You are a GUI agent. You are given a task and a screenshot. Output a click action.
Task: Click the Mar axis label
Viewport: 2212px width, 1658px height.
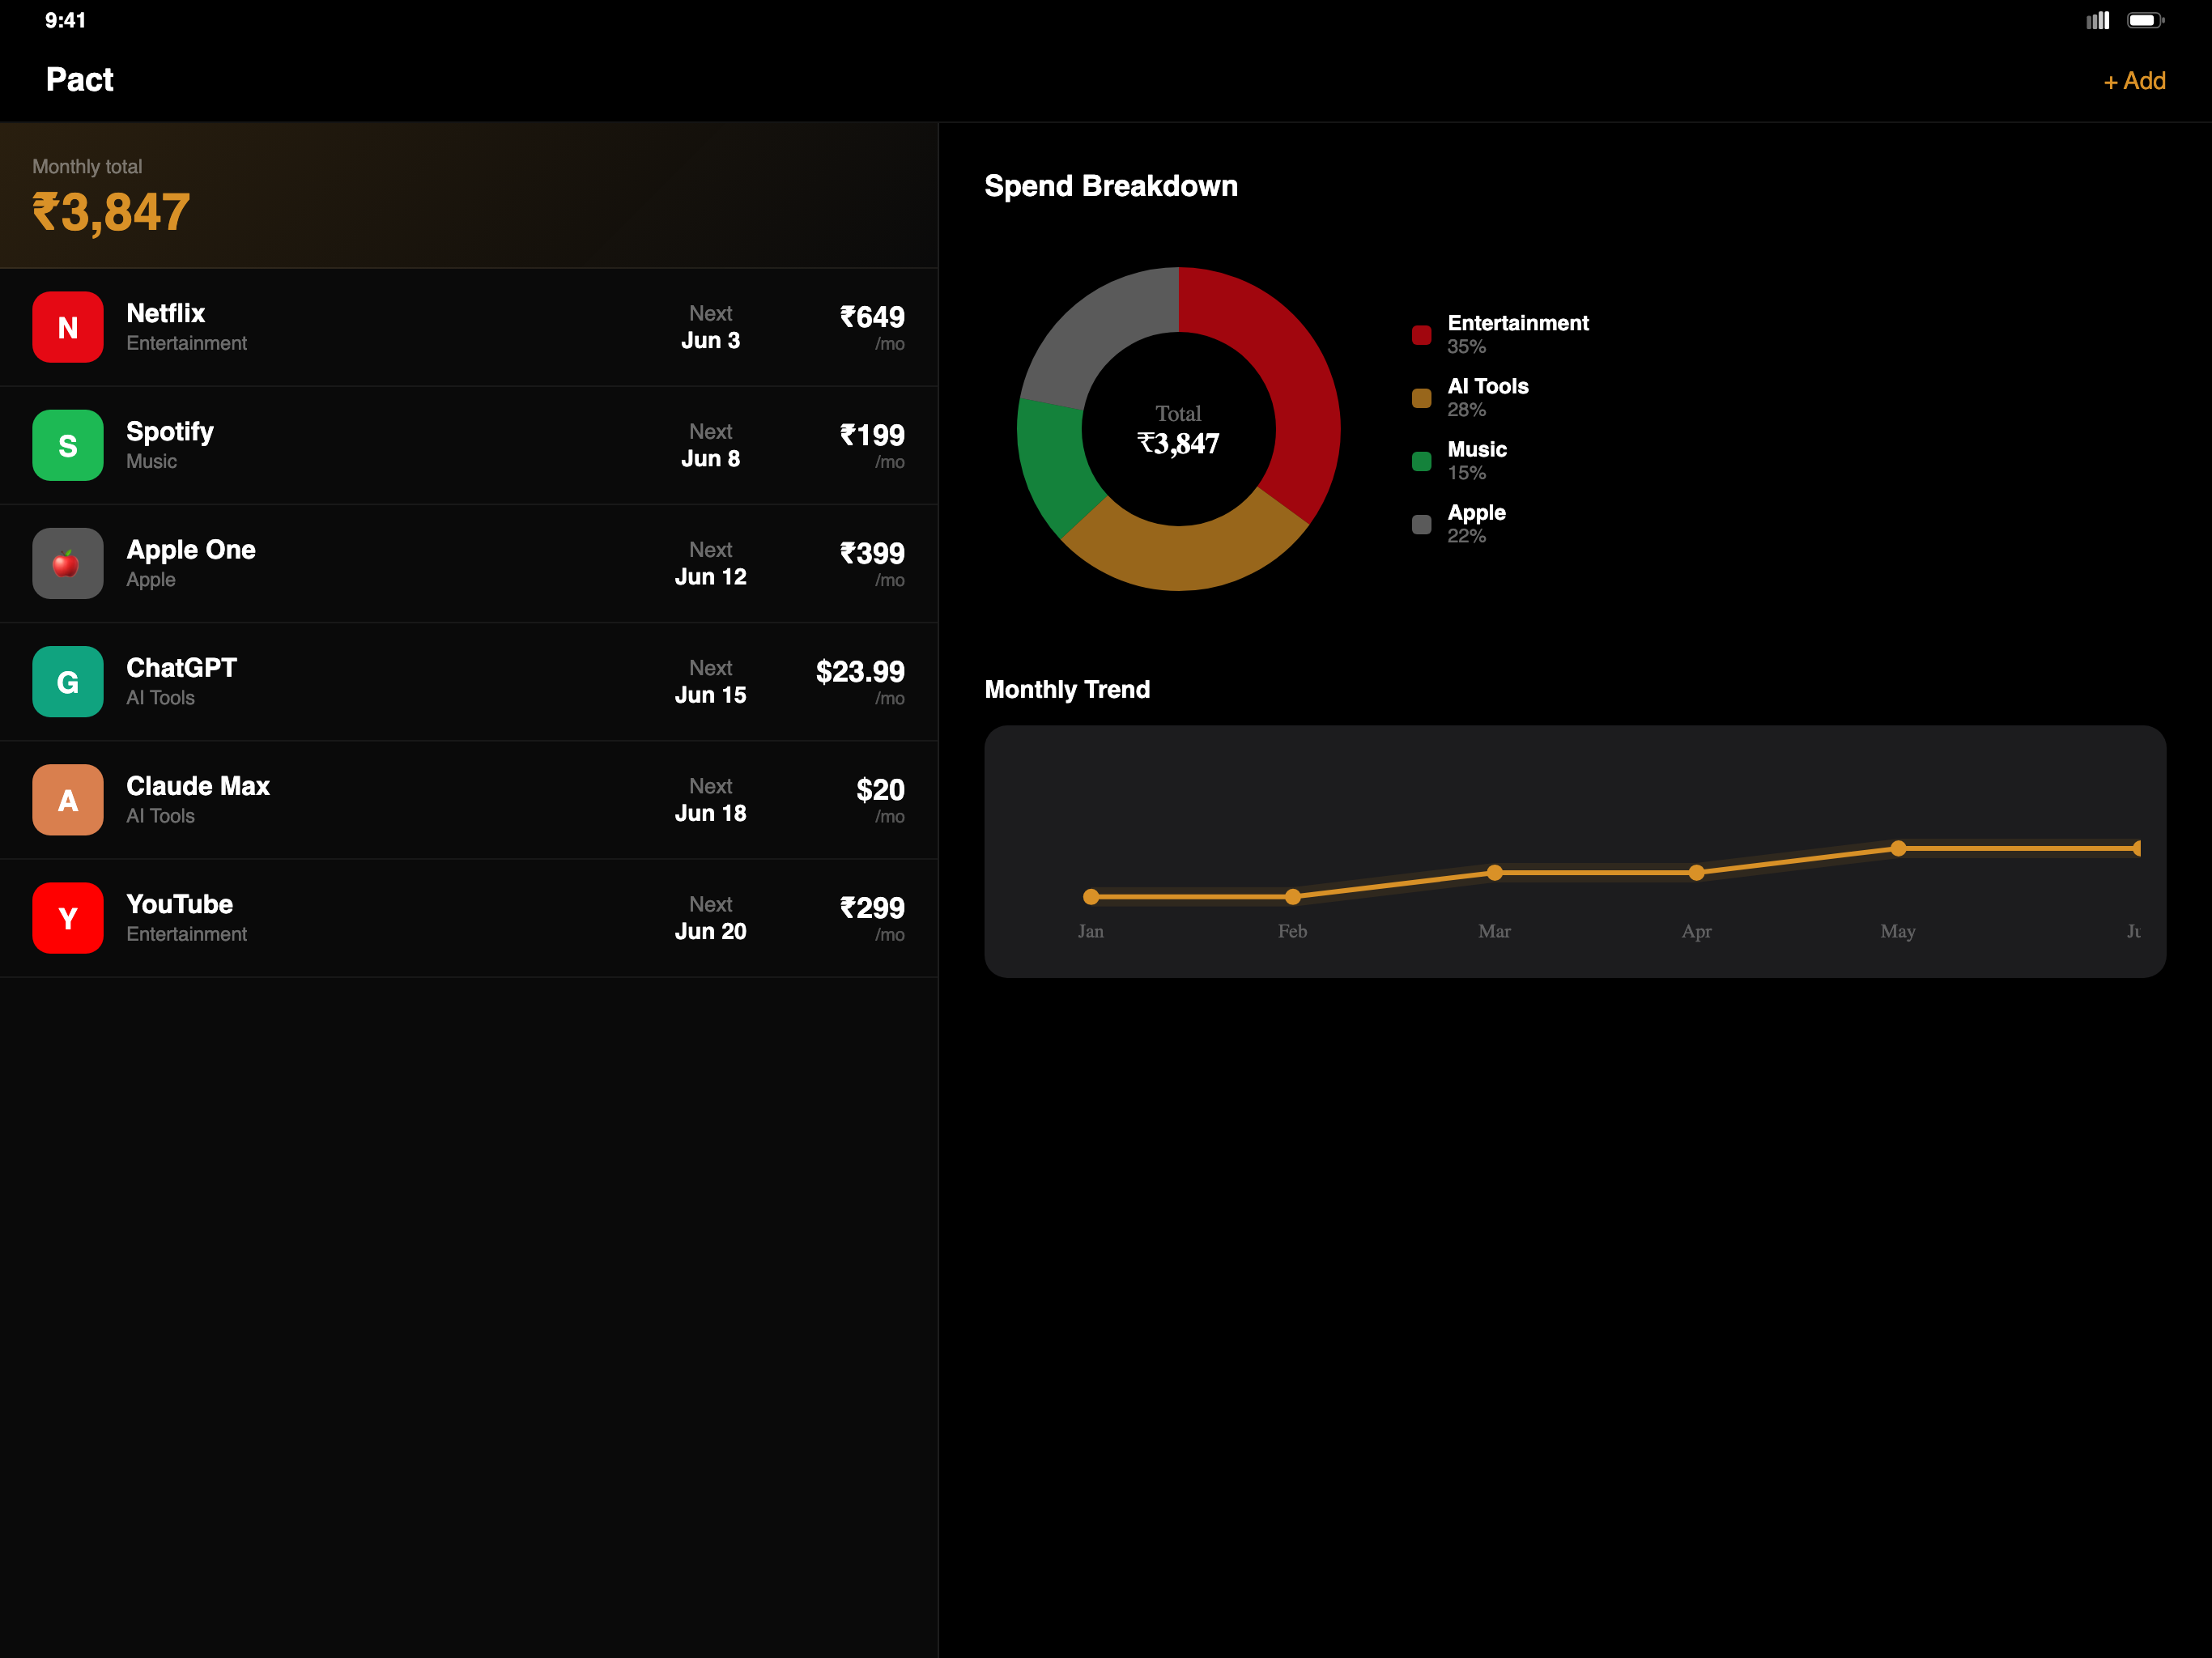coord(1495,931)
